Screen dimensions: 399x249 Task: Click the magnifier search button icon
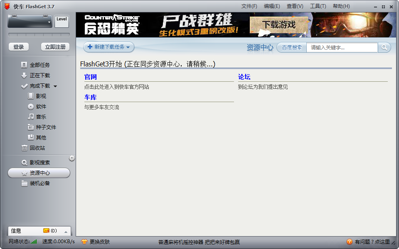tap(384, 47)
